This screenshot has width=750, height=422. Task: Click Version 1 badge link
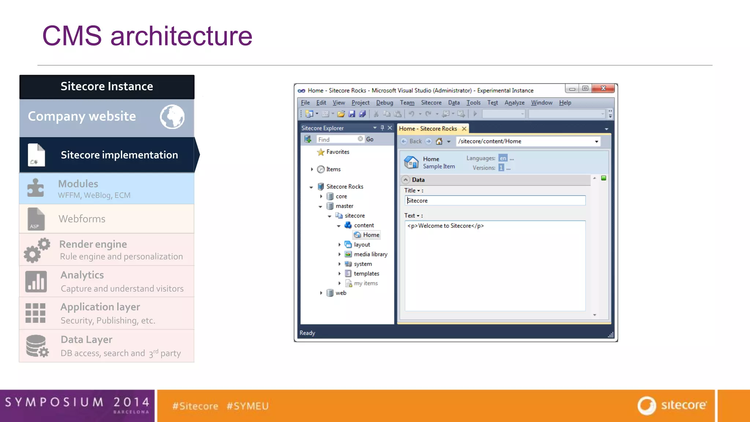coord(501,168)
